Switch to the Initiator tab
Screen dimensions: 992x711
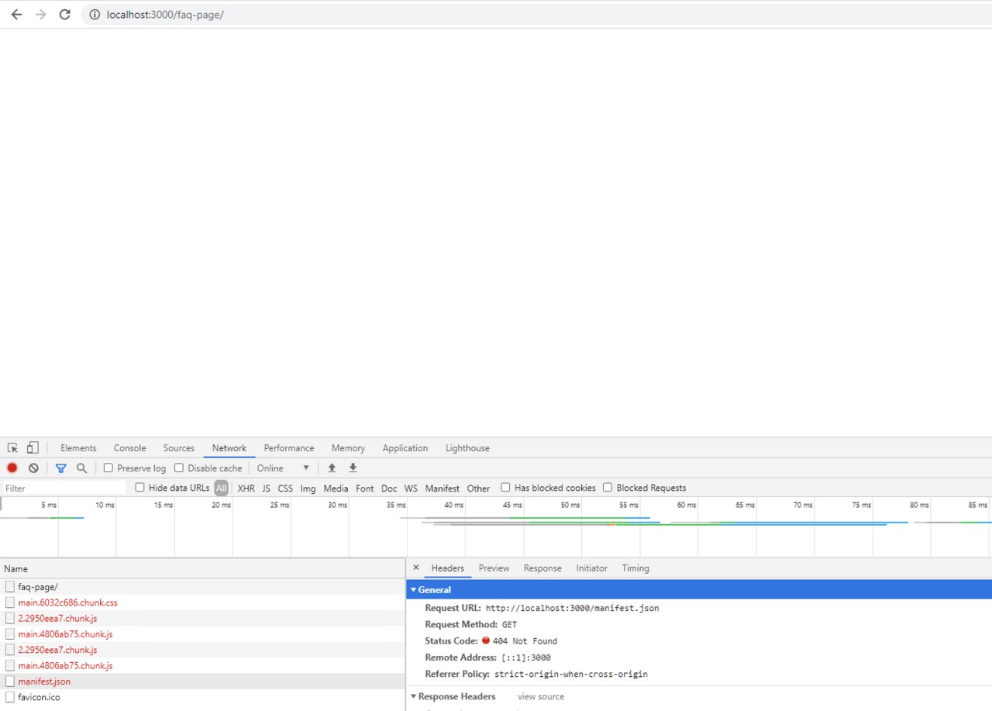click(x=591, y=568)
